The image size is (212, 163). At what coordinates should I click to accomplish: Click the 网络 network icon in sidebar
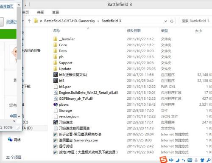click(10, 140)
